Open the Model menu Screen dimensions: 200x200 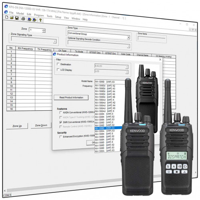coord(20,14)
